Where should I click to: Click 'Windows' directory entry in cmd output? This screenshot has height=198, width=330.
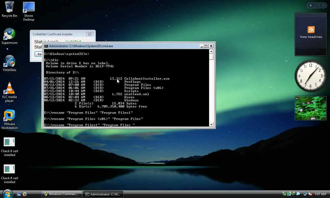[x=131, y=100]
